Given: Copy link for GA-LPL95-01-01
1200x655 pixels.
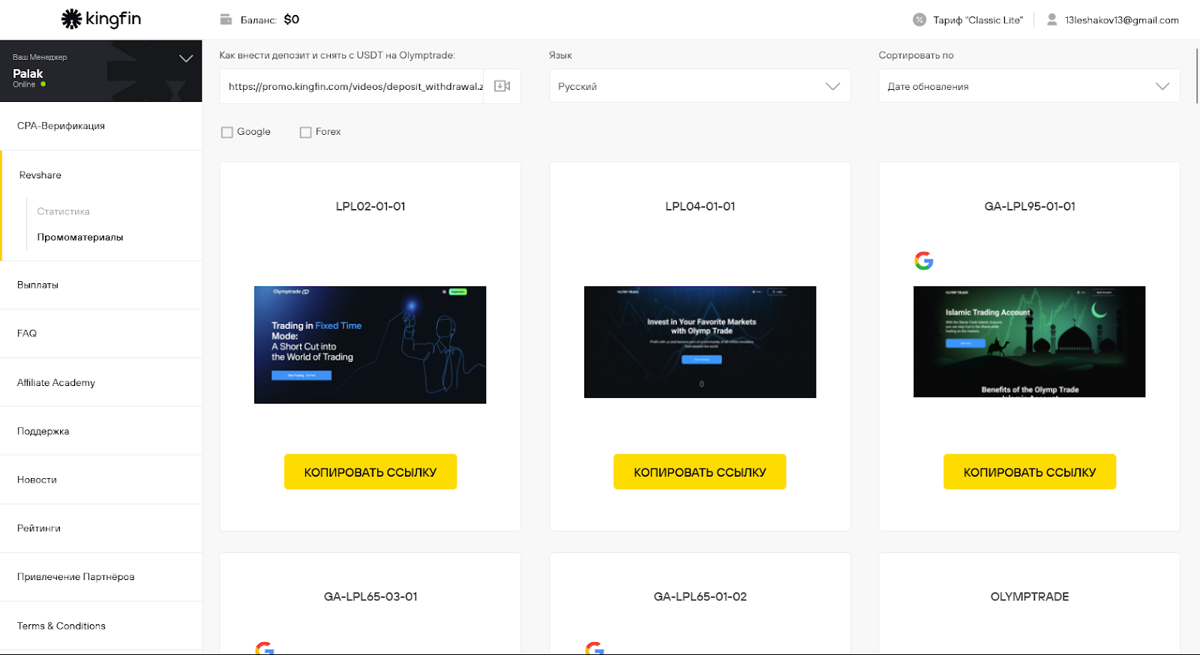Looking at the screenshot, I should pyautogui.click(x=1030, y=472).
